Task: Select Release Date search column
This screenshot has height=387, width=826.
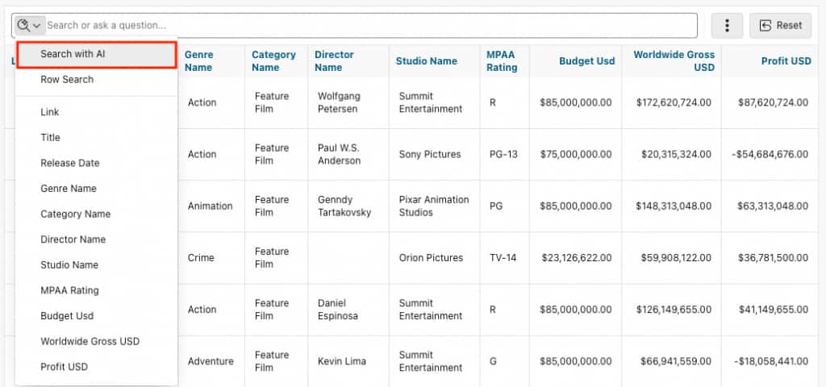Action: coord(70,163)
